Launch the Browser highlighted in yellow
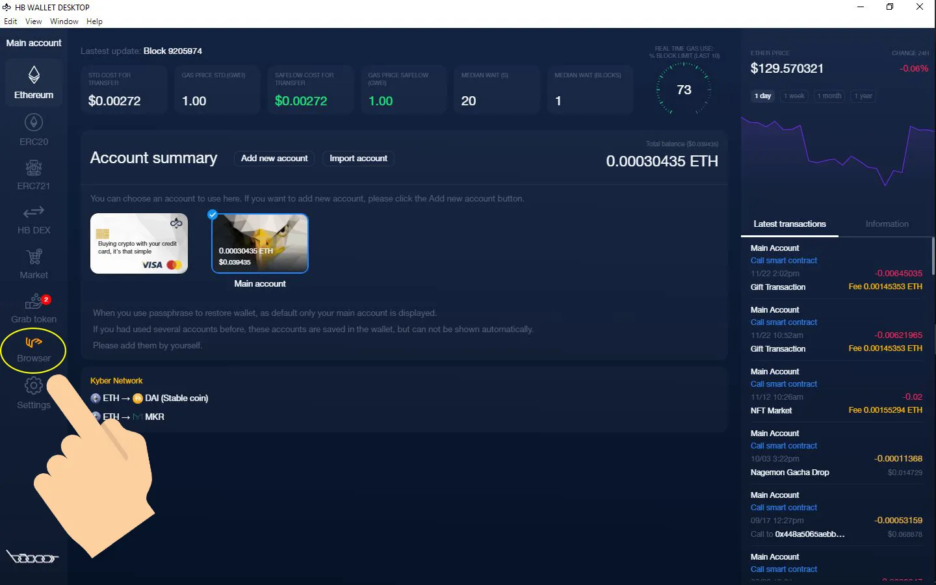 pos(33,350)
